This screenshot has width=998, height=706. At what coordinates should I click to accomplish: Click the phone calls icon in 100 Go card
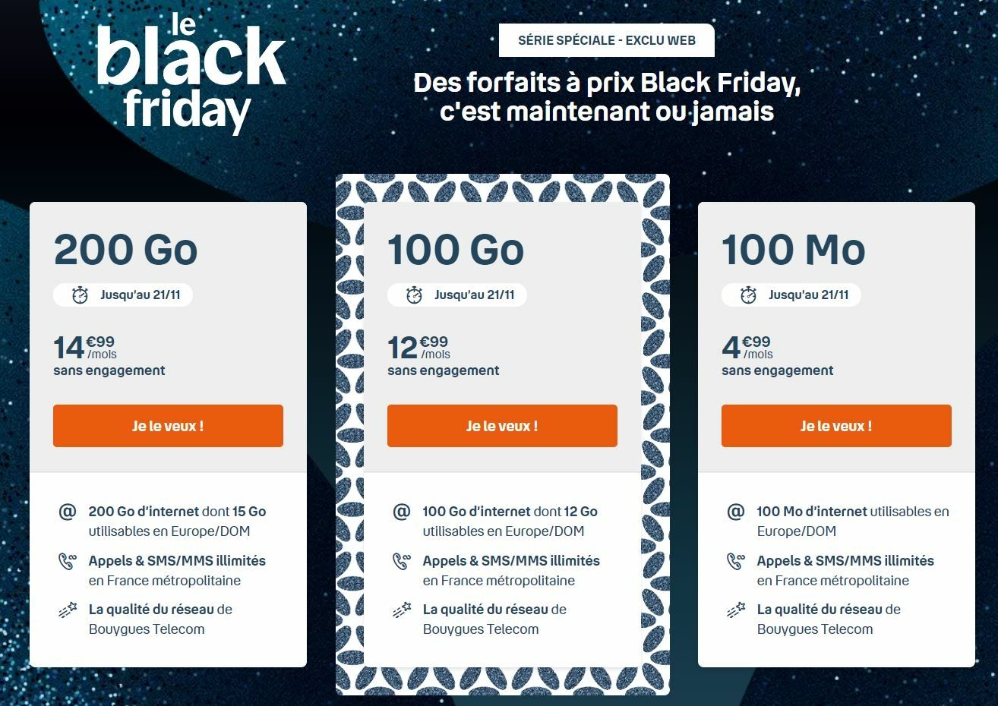(x=402, y=562)
